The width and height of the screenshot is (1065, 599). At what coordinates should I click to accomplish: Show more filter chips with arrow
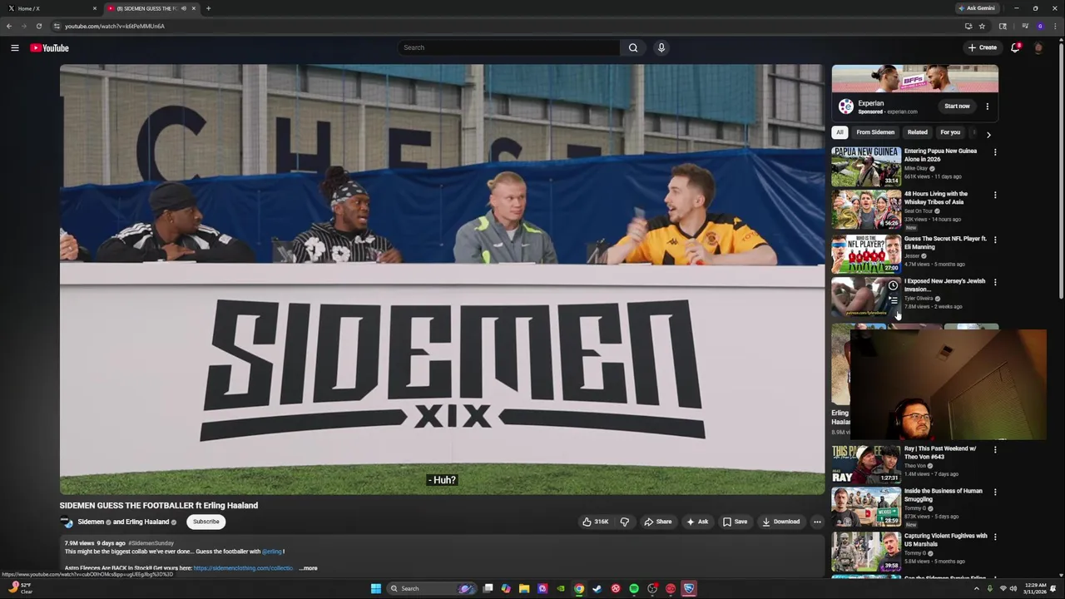click(988, 134)
